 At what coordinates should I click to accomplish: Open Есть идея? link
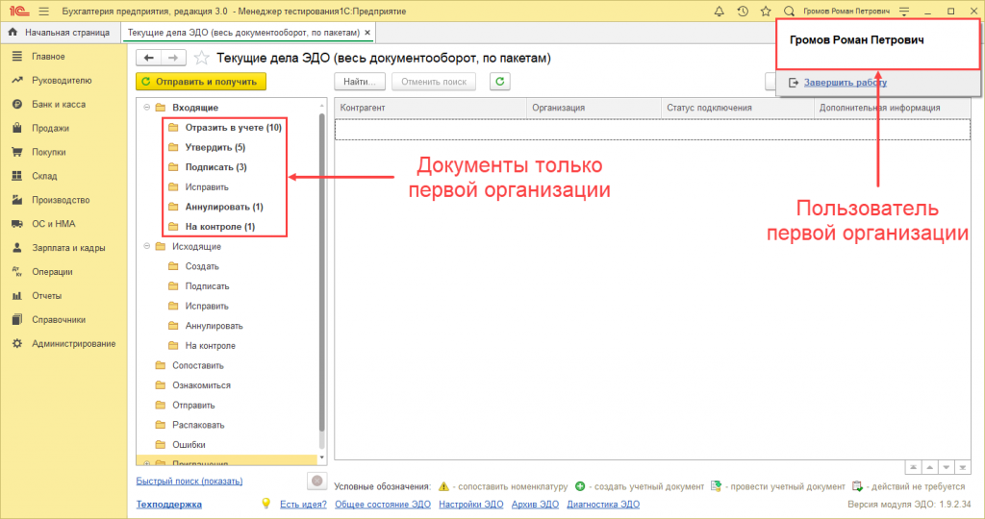coord(303,504)
